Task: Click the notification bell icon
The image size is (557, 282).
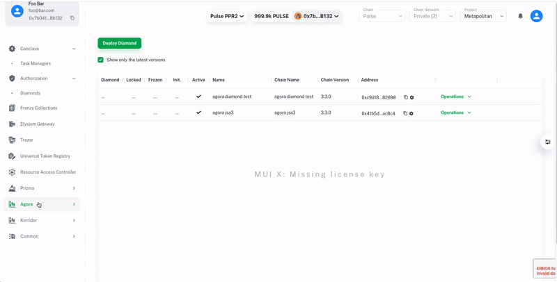Action: click(x=520, y=16)
